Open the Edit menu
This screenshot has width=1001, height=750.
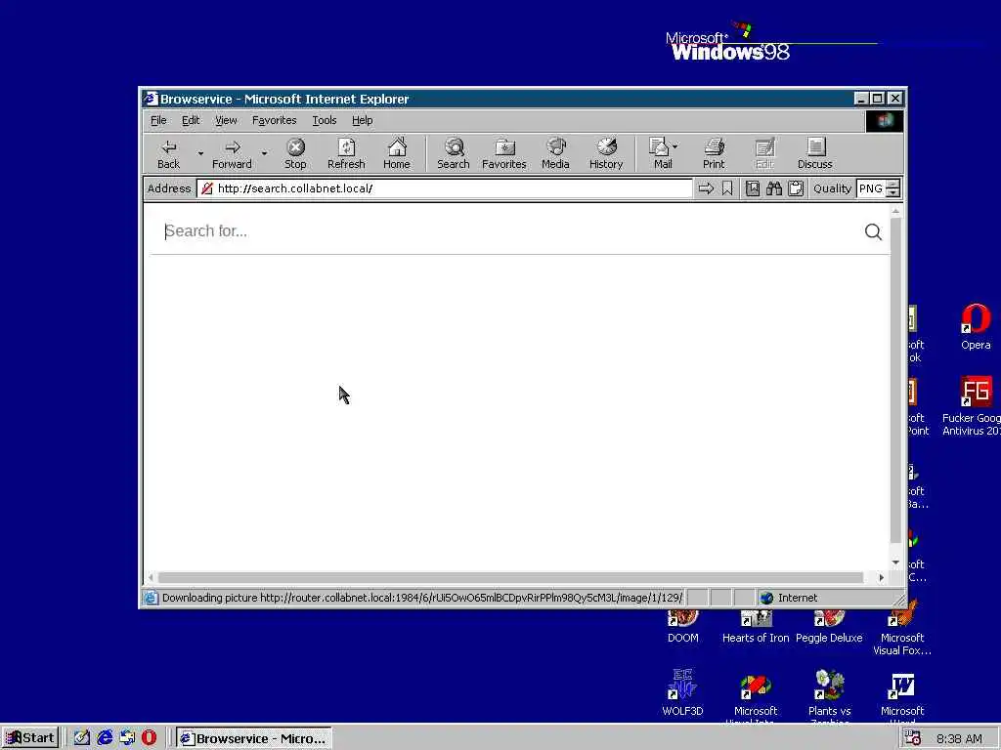tap(191, 120)
